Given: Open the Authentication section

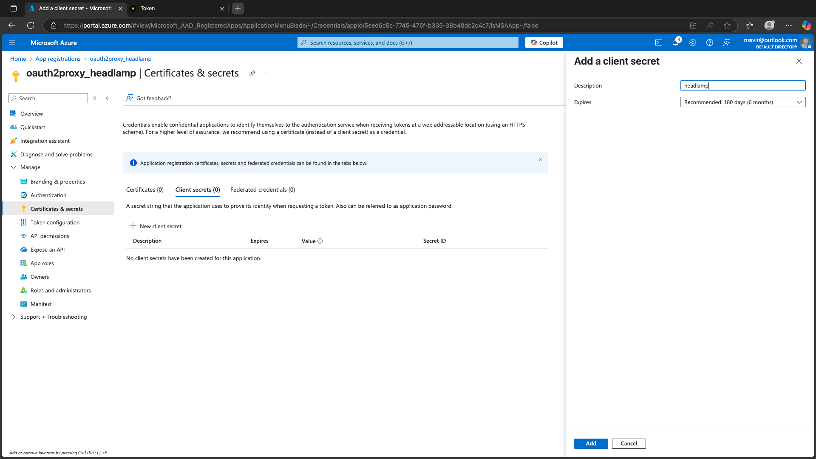Looking at the screenshot, I should tap(48, 195).
